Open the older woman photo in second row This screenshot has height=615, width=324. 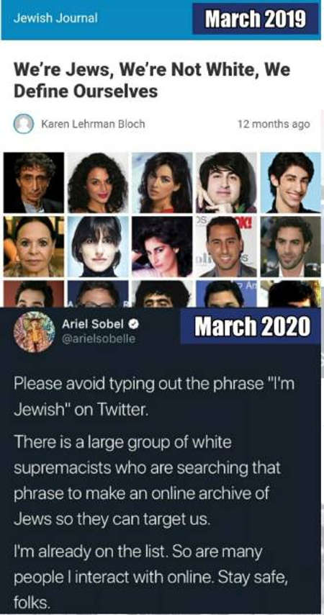tap(34, 247)
